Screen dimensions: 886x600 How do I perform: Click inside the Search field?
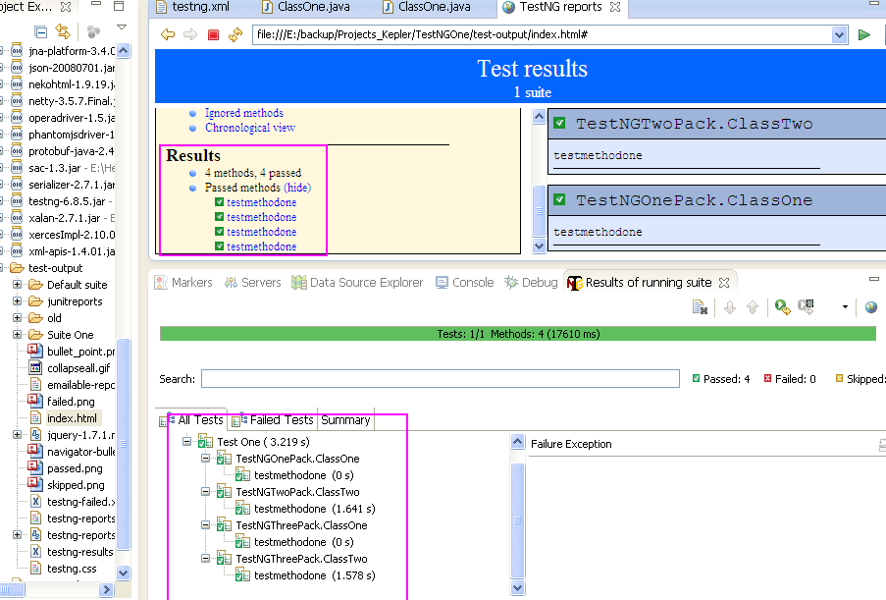pyautogui.click(x=442, y=378)
